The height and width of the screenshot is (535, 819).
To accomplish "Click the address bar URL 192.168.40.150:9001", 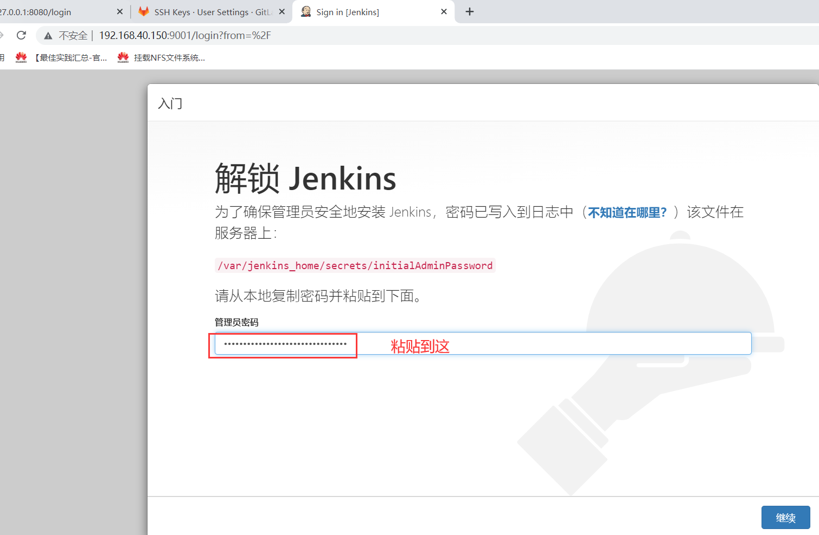I will point(185,35).
